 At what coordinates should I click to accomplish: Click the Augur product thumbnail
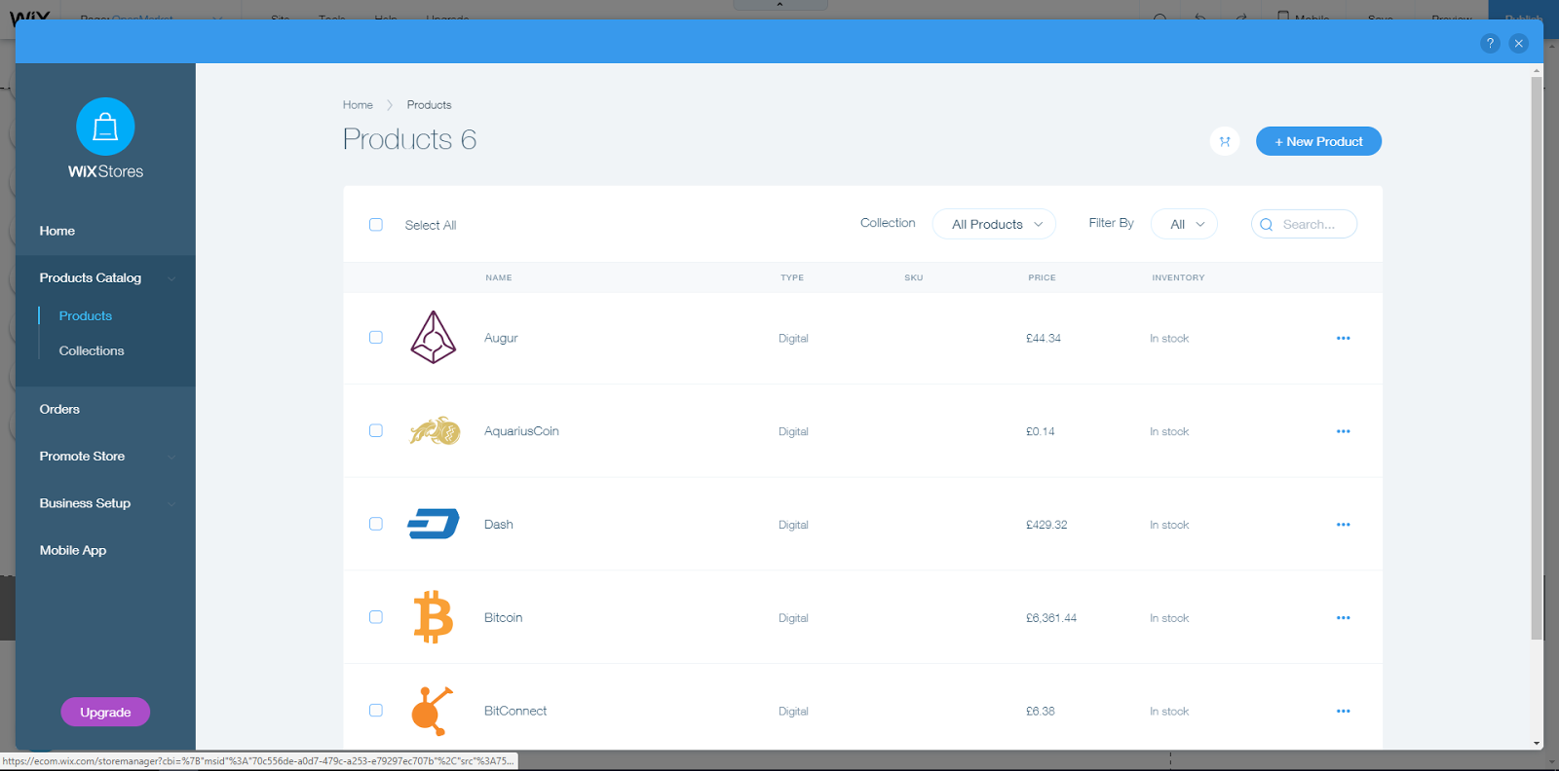coord(434,338)
